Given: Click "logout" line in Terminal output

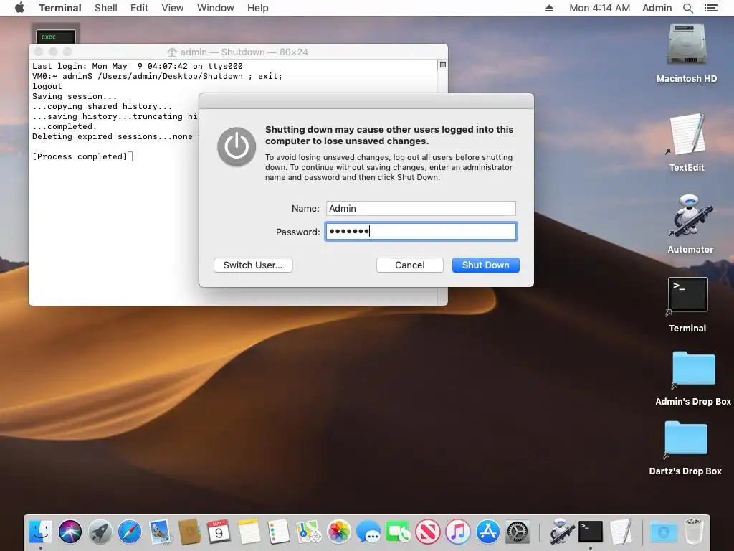Looking at the screenshot, I should click(x=47, y=86).
